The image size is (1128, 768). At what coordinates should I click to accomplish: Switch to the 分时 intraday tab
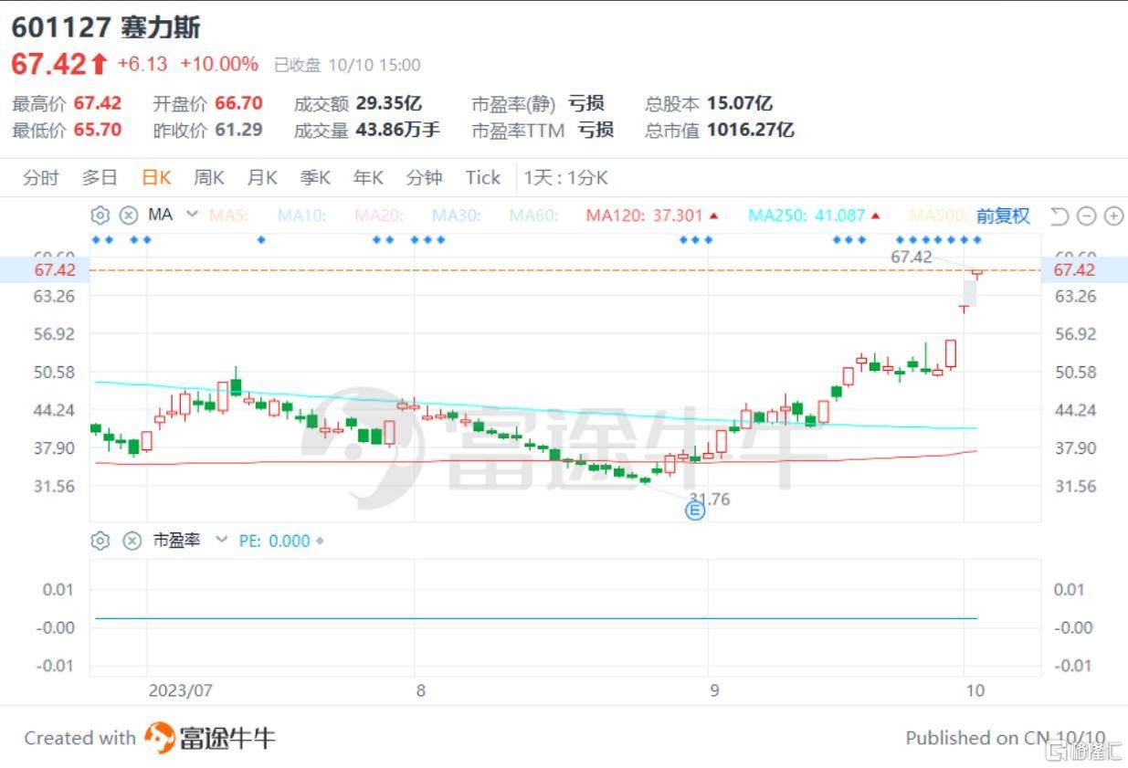tap(38, 177)
